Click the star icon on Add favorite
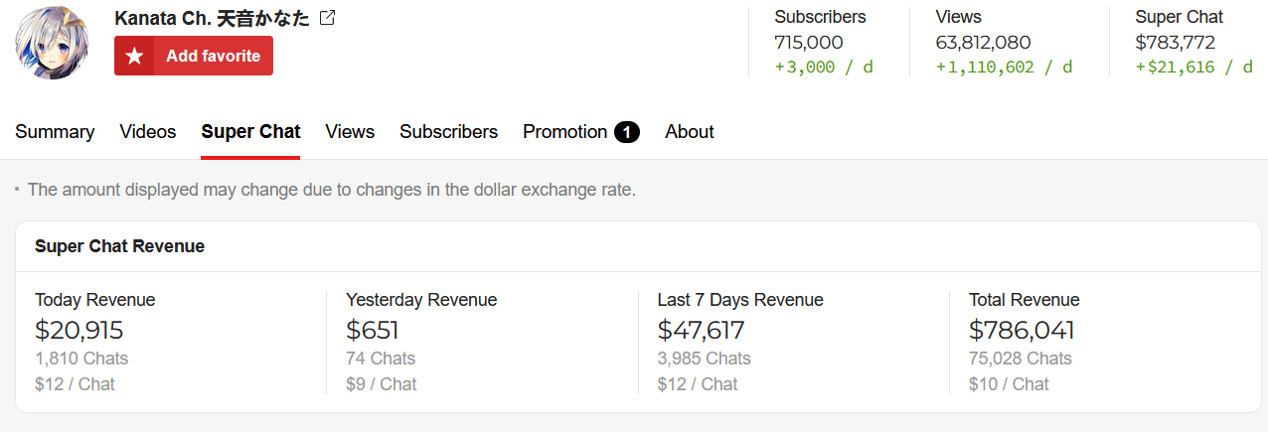1268x432 pixels. pos(135,56)
